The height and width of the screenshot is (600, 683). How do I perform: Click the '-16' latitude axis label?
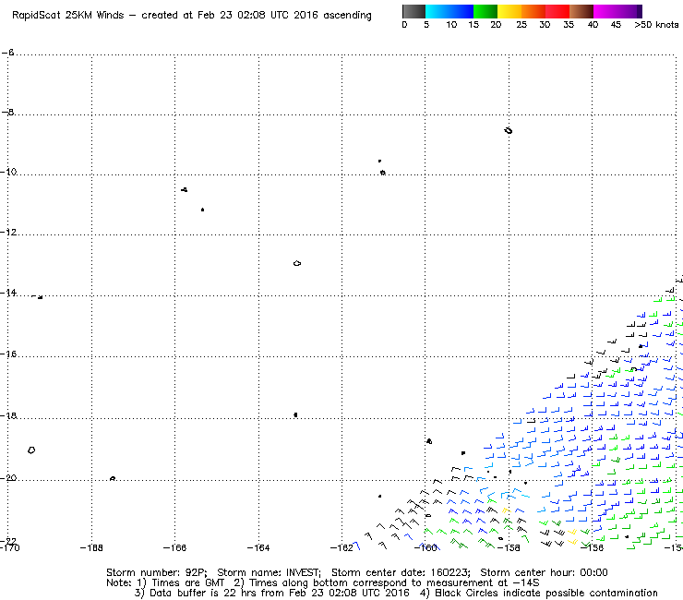tap(8, 354)
